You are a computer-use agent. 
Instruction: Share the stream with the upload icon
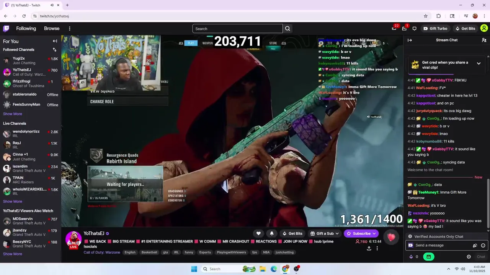click(369, 248)
